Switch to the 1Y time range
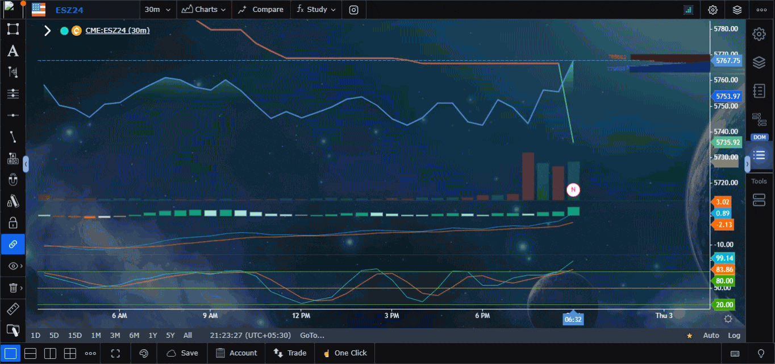 [152, 336]
